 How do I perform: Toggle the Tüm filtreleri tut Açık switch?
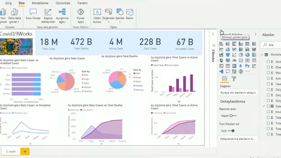pos(231,131)
